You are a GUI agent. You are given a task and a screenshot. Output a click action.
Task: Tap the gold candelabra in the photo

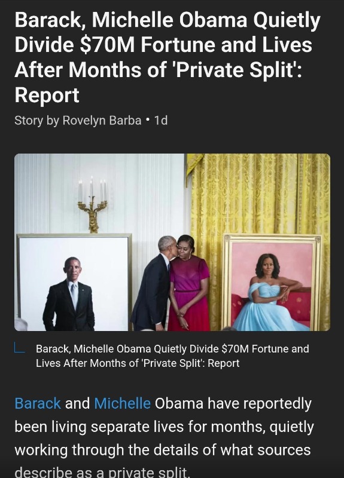click(x=92, y=204)
